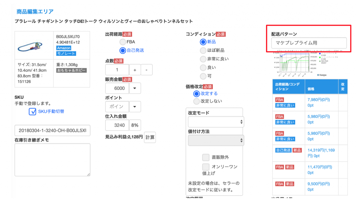The image size is (356, 200).
Task: Click the 仕入れ金額 input showing 3240
Action: click(x=117, y=125)
